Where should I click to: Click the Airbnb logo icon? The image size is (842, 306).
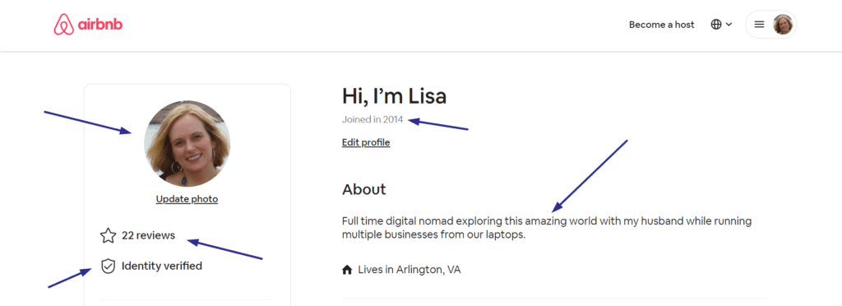tap(63, 25)
